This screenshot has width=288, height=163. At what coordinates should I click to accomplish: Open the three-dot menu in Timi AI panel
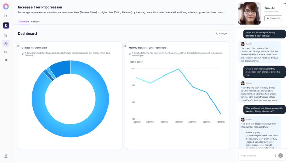(285, 3)
